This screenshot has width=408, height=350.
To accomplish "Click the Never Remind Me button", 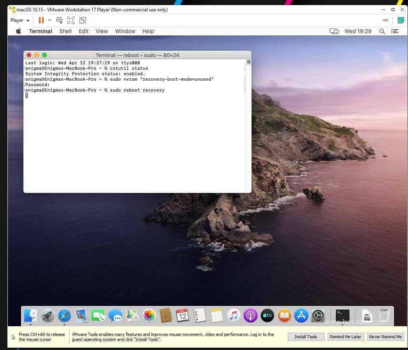I will (385, 336).
